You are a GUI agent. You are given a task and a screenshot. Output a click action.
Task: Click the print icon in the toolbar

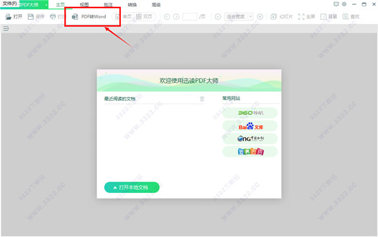click(53, 16)
